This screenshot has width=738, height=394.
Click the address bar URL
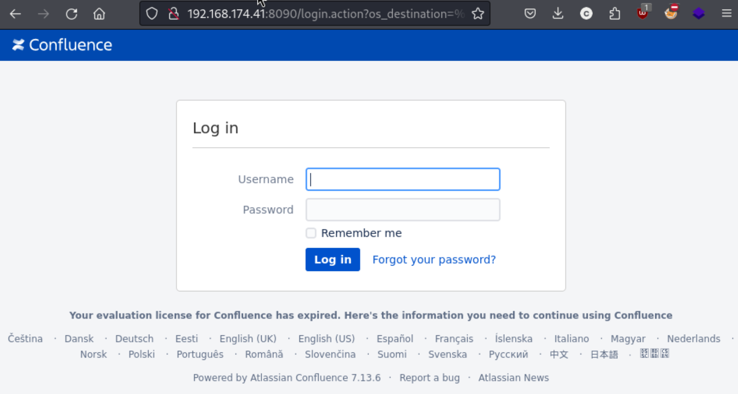click(326, 14)
